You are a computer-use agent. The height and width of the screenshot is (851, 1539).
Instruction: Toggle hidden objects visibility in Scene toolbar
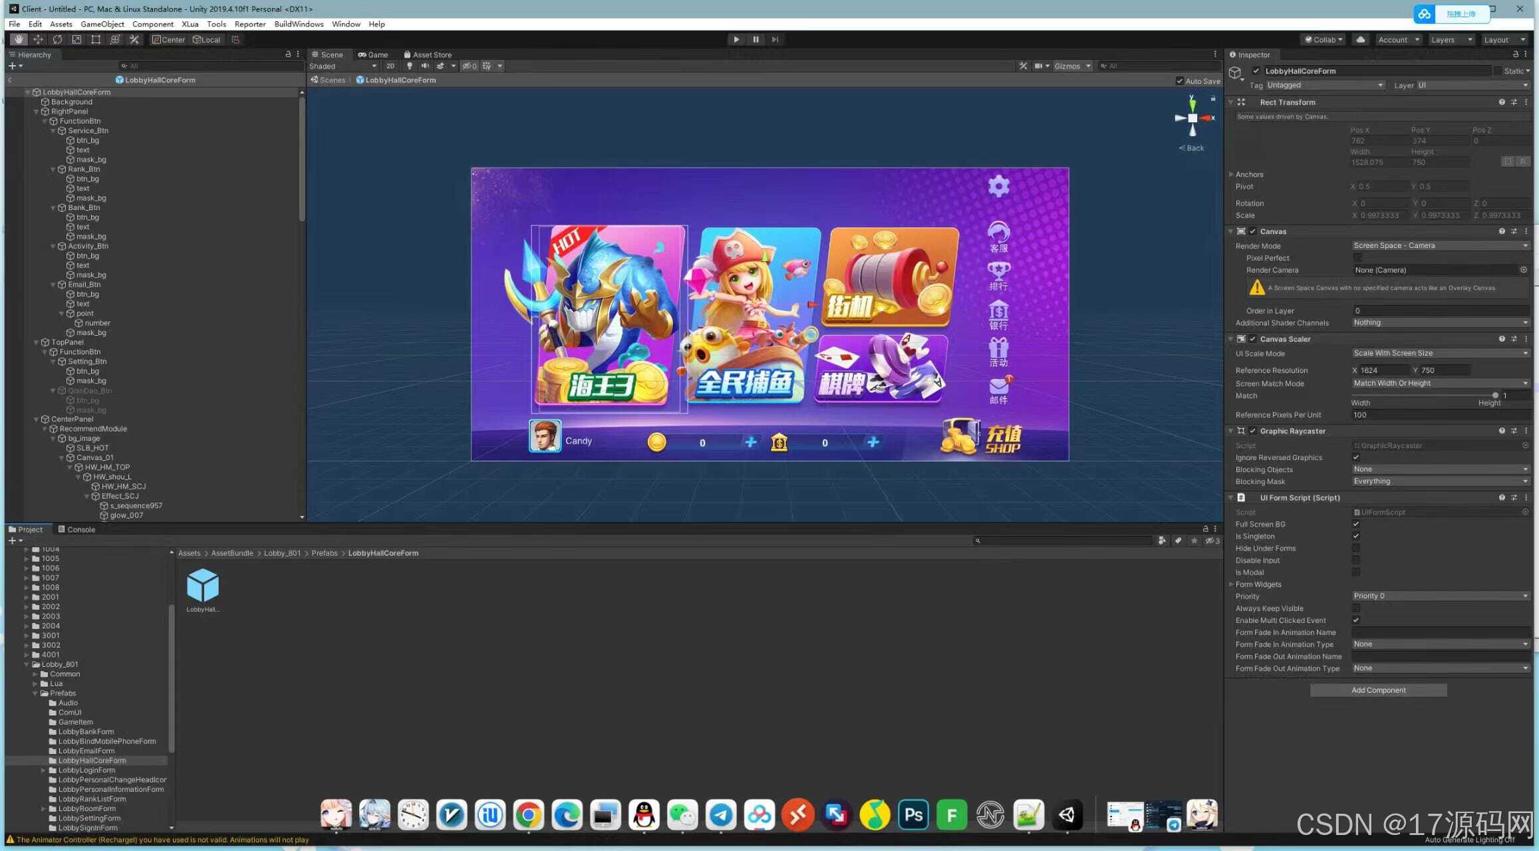(x=470, y=66)
